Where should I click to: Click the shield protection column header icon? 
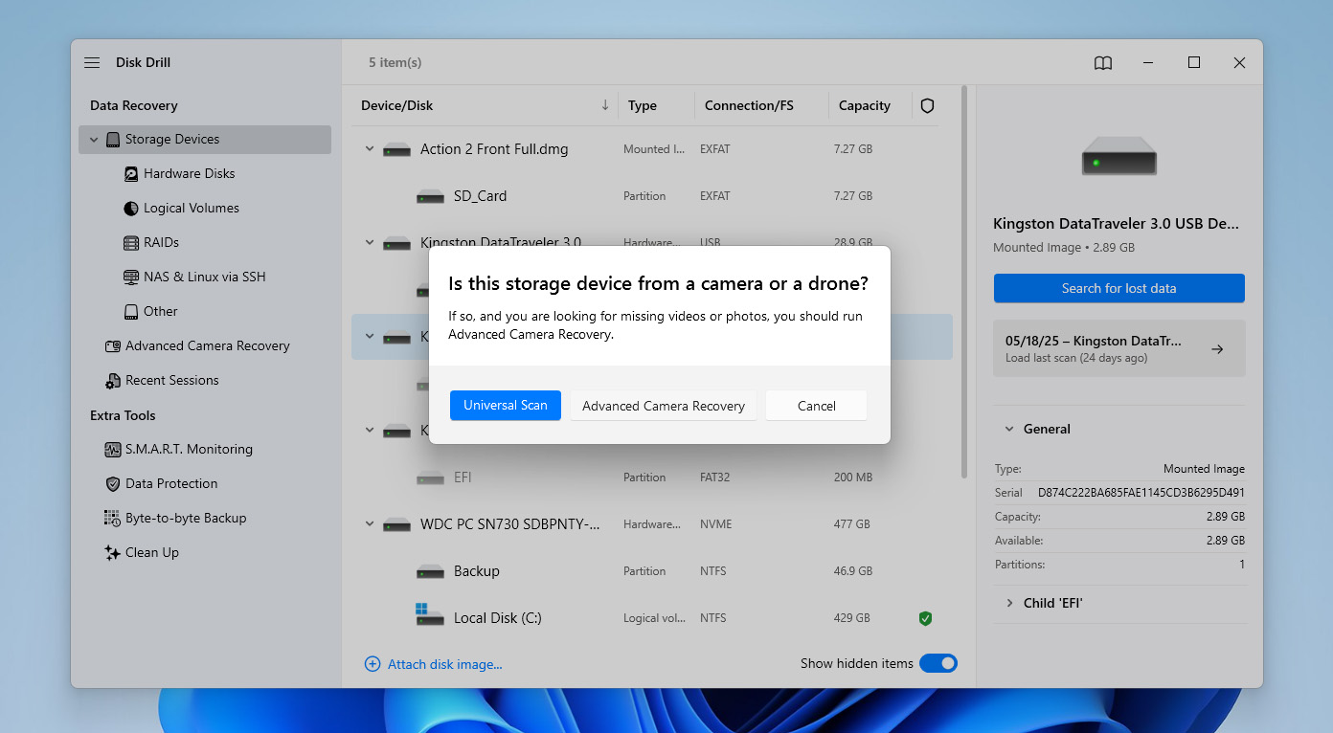pyautogui.click(x=927, y=105)
